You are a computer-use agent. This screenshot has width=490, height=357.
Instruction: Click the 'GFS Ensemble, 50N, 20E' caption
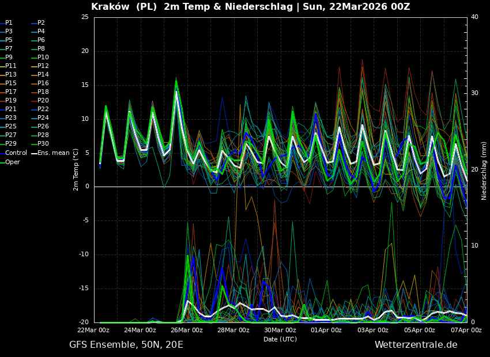pyautogui.click(x=126, y=345)
